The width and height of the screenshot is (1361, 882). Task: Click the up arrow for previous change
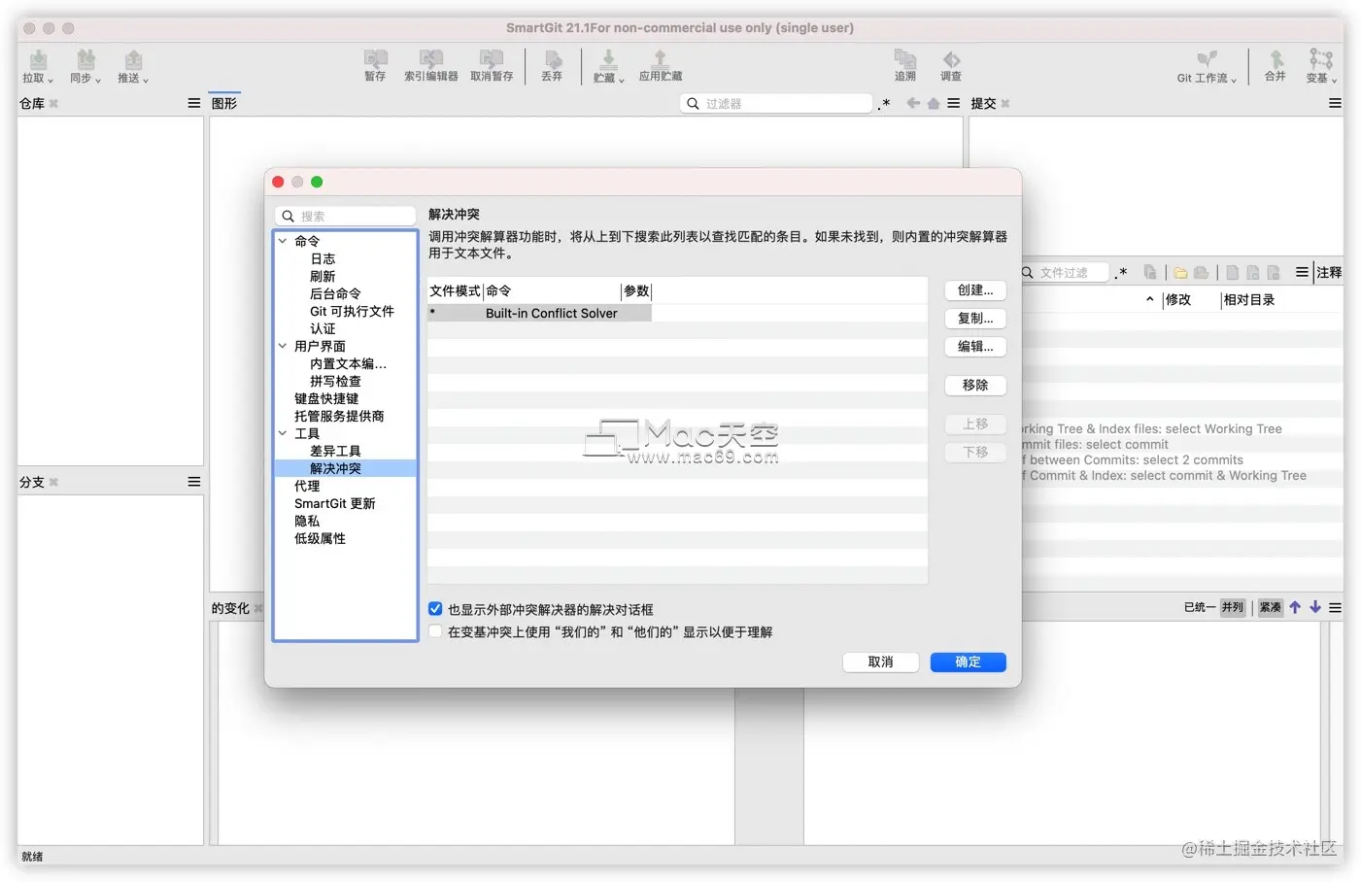1295,607
